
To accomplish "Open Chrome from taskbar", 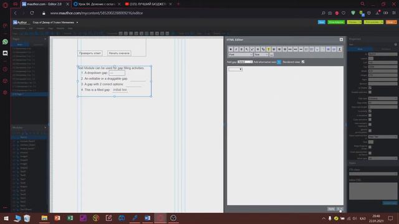I will point(96,218).
